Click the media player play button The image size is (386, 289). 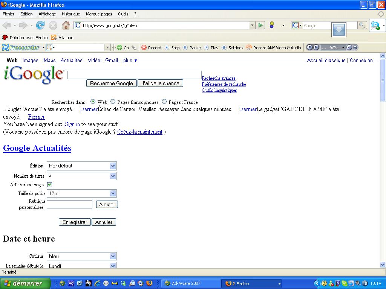click(316, 47)
